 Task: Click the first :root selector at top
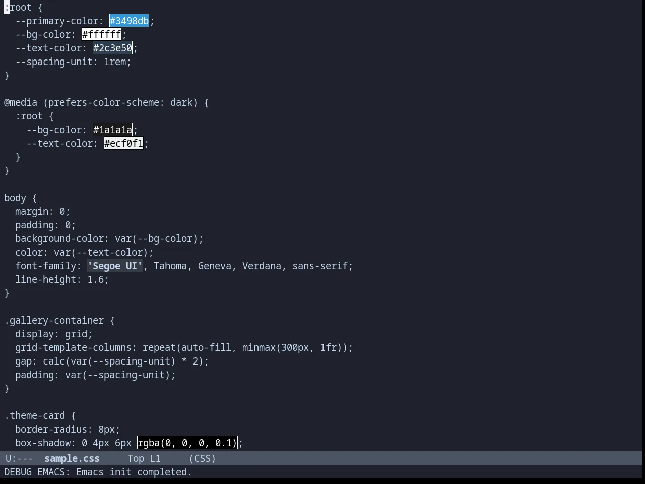click(23, 7)
